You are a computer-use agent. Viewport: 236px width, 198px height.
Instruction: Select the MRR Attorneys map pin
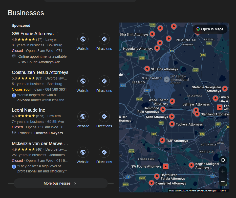point(172,117)
